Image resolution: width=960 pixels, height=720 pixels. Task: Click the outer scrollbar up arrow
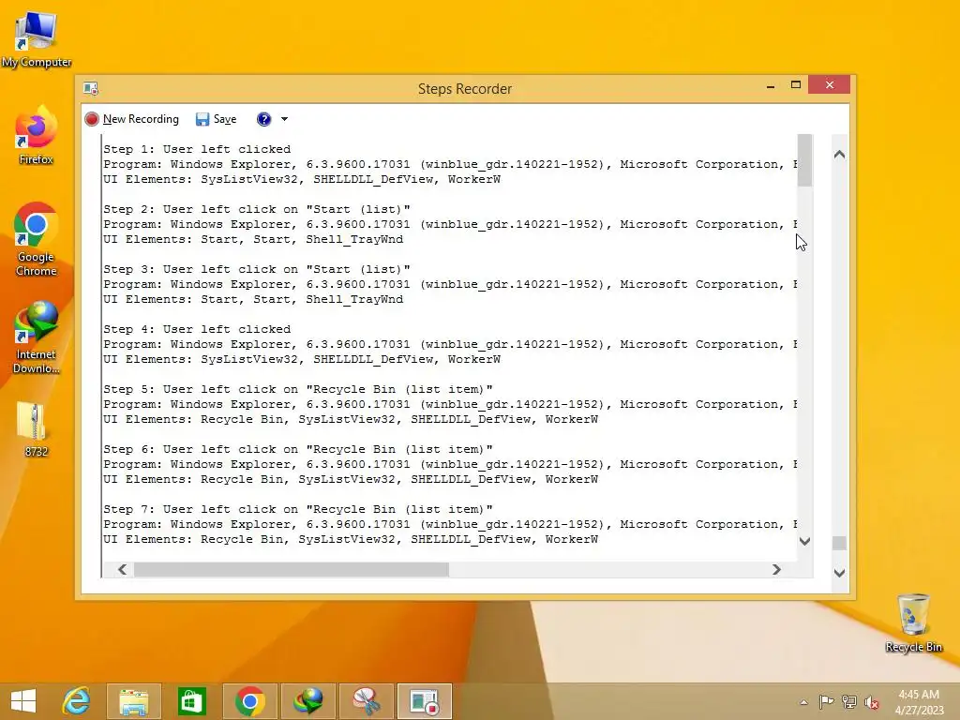(839, 155)
